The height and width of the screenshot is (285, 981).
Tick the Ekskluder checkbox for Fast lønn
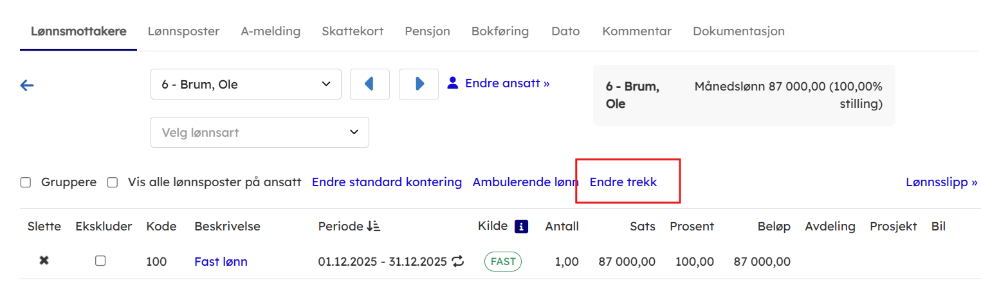tap(100, 261)
